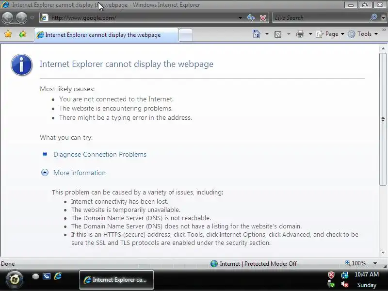Screen dimensions: 388x291
Task: Open the Favorites Center star icon
Action: tap(8, 34)
